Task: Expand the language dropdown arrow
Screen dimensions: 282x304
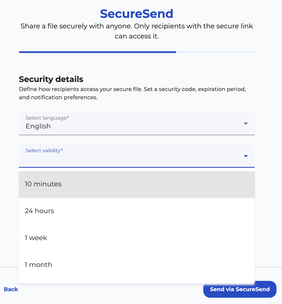Action: coord(245,124)
